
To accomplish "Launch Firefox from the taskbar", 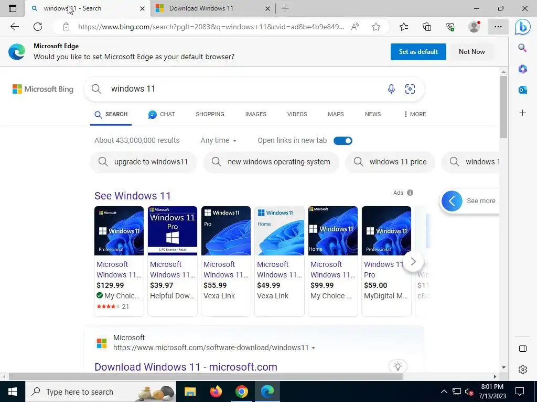I will tap(216, 392).
